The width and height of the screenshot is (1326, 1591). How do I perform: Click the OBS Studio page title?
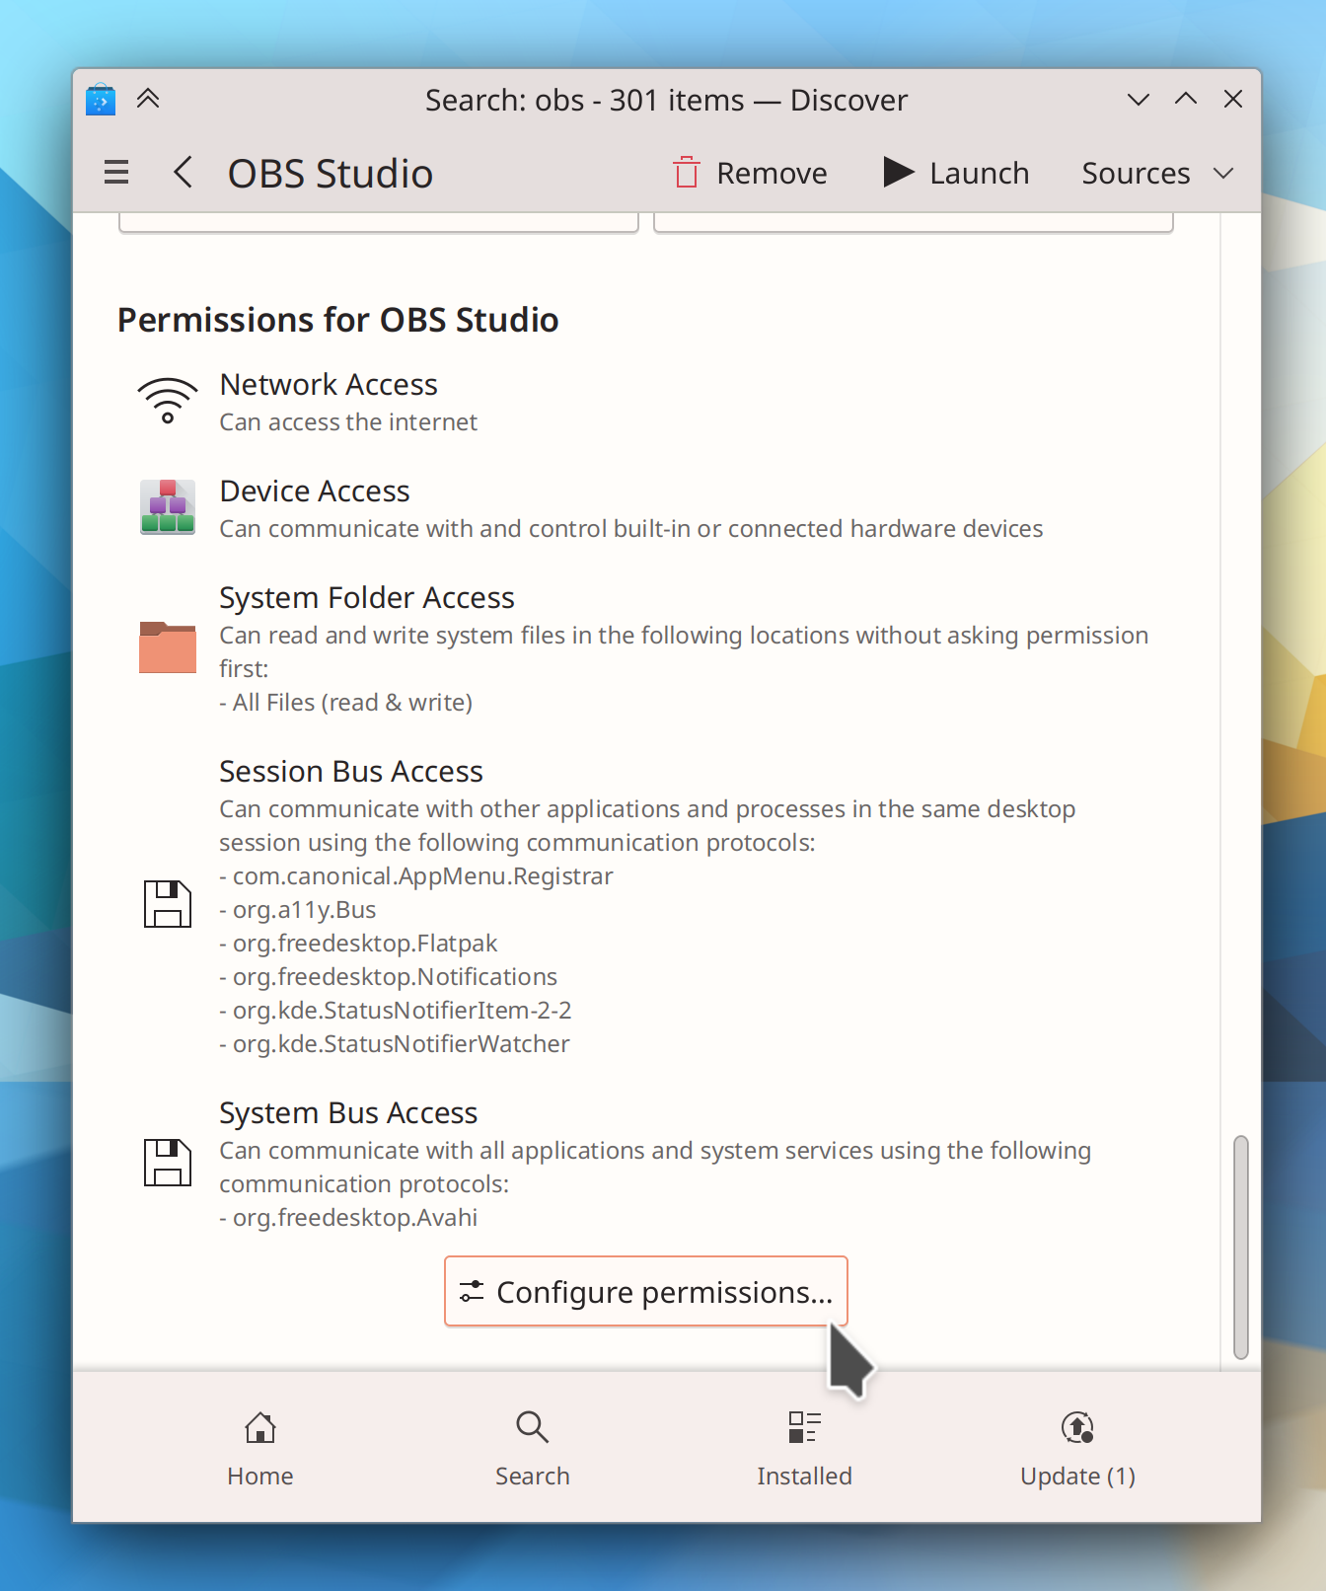tap(331, 173)
